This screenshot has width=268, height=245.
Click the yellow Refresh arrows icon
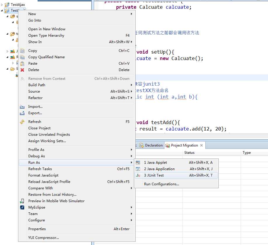22,122
